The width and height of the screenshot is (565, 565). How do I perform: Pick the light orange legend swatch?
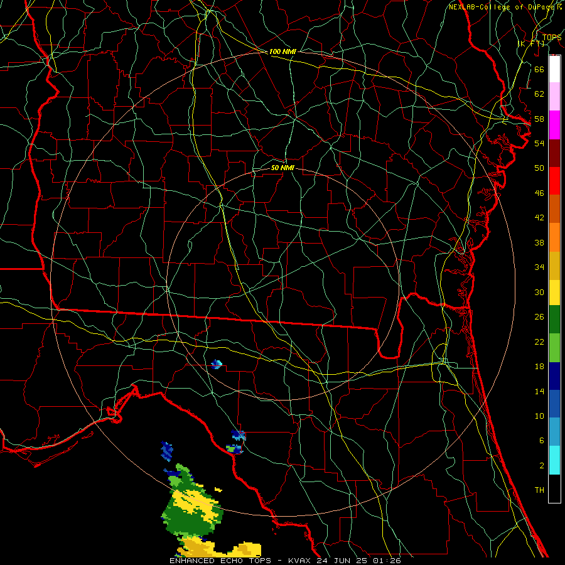[554, 237]
